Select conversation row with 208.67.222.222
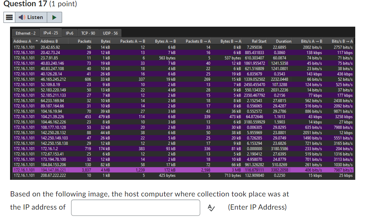The image size is (366, 220). pyautogui.click(x=139, y=175)
